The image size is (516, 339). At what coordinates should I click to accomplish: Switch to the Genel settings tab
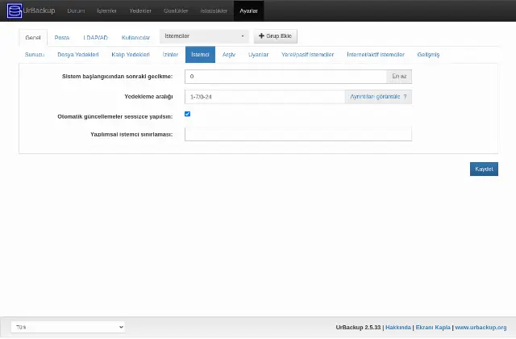coord(33,38)
